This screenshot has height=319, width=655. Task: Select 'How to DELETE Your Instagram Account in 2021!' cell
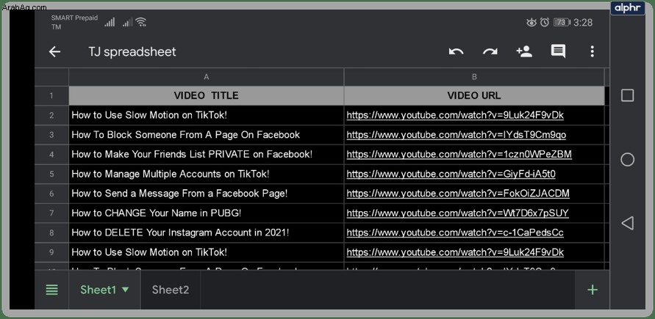coord(207,232)
